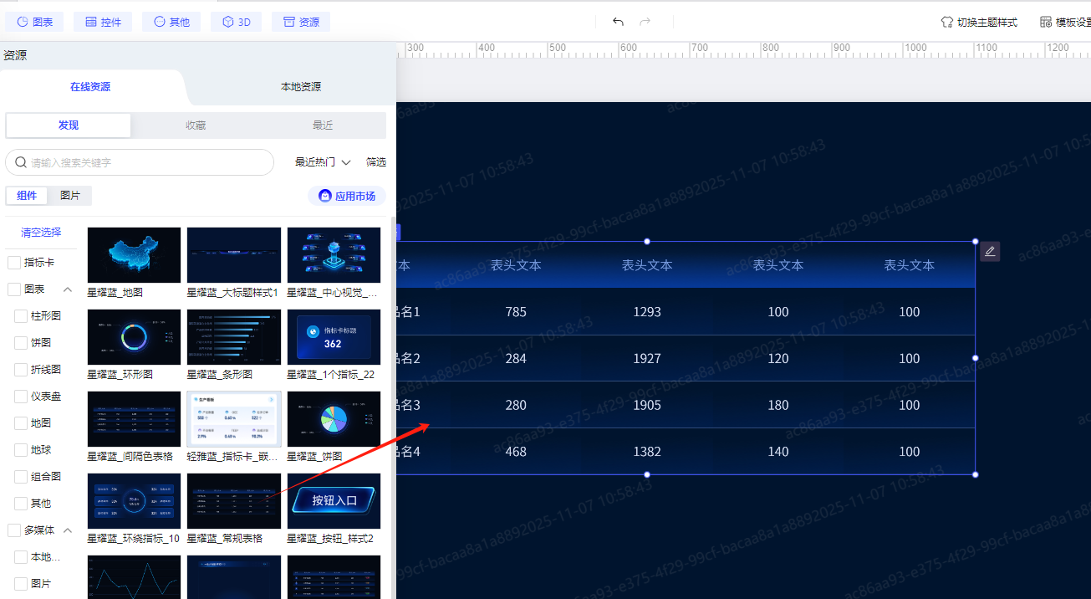Open the 控件 controls toolbar button
Image resolution: width=1091 pixels, height=599 pixels.
[x=103, y=22]
